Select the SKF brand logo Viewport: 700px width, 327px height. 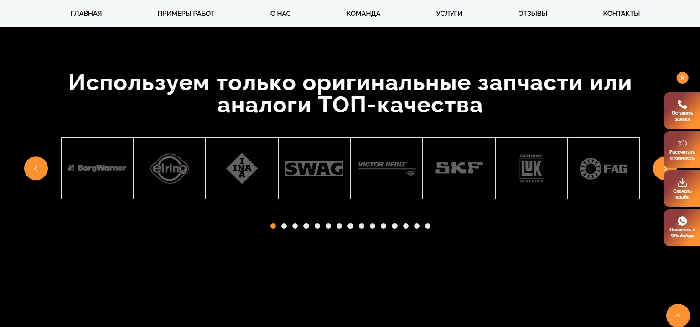[x=459, y=168]
